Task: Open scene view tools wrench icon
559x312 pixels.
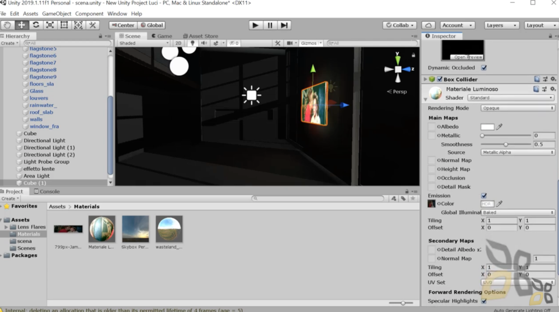Action: point(277,43)
